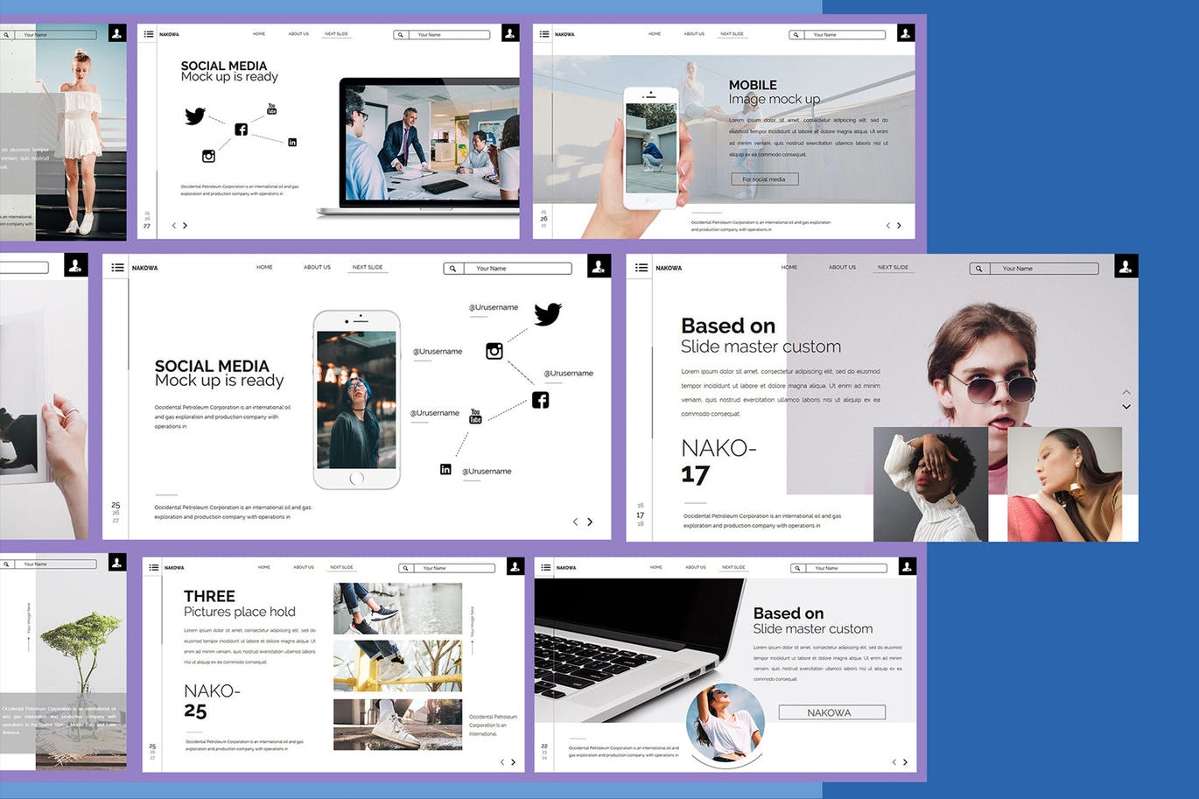
Task: Click the Instagram icon right of the phone mockup
Action: click(494, 351)
